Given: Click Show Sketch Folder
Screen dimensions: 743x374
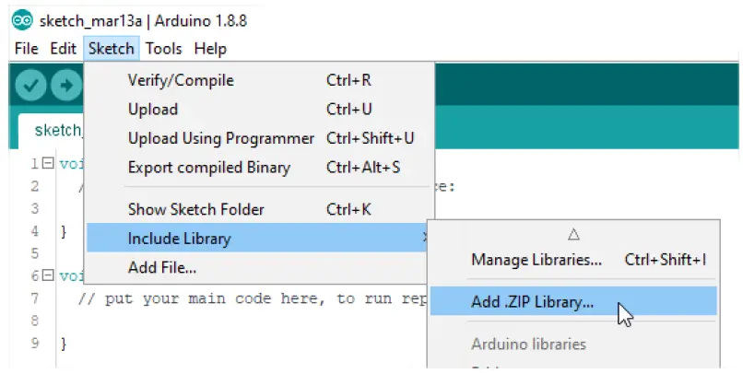Looking at the screenshot, I should point(196,209).
